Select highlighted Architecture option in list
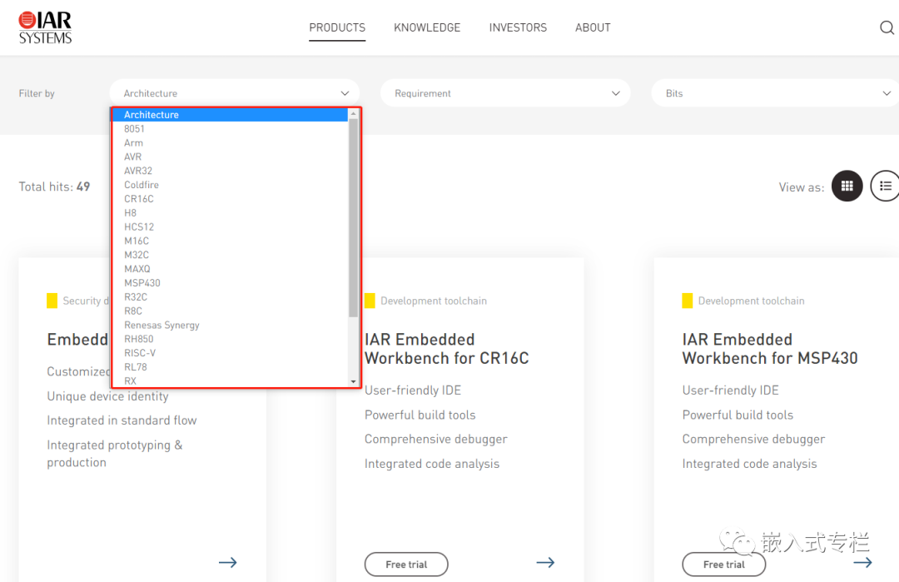 230,115
